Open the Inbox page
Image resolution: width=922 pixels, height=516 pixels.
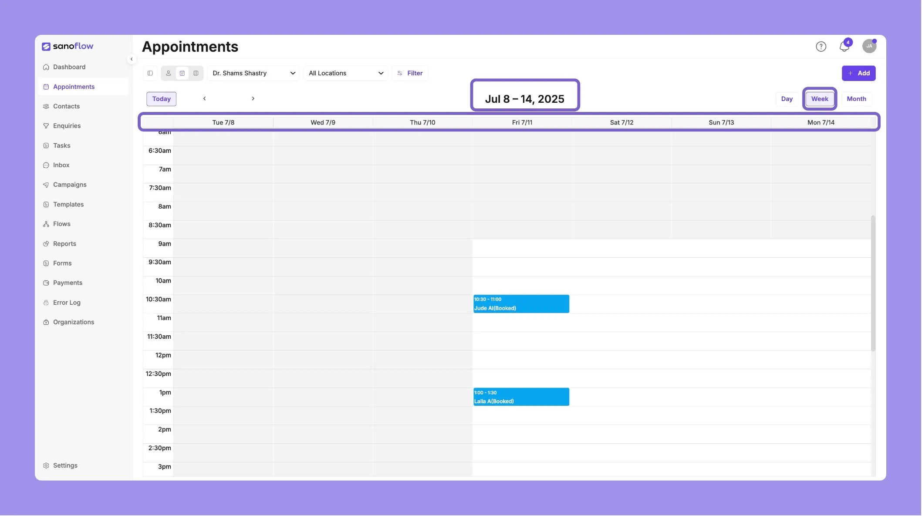coord(61,165)
